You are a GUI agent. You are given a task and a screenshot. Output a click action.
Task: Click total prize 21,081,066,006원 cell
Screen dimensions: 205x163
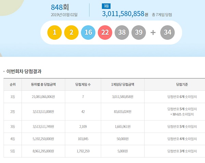(x=43, y=97)
